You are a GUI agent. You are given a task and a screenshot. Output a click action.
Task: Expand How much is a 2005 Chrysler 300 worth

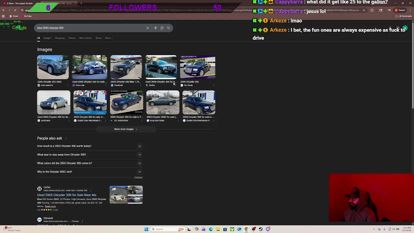90,146
